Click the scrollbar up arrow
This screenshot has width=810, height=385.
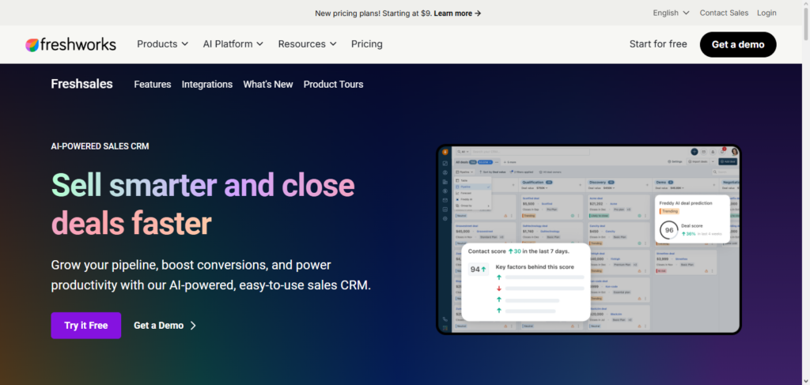806,4
